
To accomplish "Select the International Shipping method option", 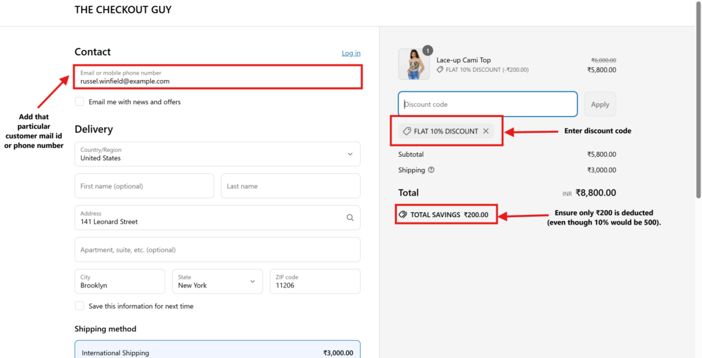I will [x=217, y=352].
